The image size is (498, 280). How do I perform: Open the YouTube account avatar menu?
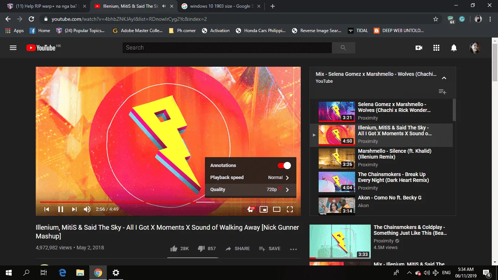coord(475,48)
